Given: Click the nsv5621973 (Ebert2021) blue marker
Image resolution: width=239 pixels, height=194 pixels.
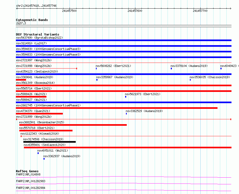Looking at the screenshot, I should (126, 97).
